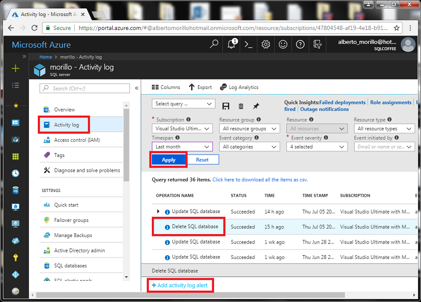
Task: Open Diagnose and solve problems
Action: (x=81, y=170)
